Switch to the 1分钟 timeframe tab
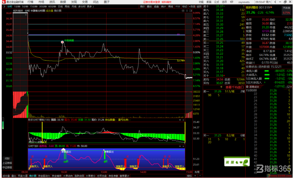Screen dimensions: 294x178 point(17,6)
